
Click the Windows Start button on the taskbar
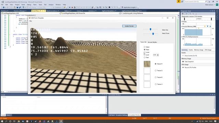[2, 121]
